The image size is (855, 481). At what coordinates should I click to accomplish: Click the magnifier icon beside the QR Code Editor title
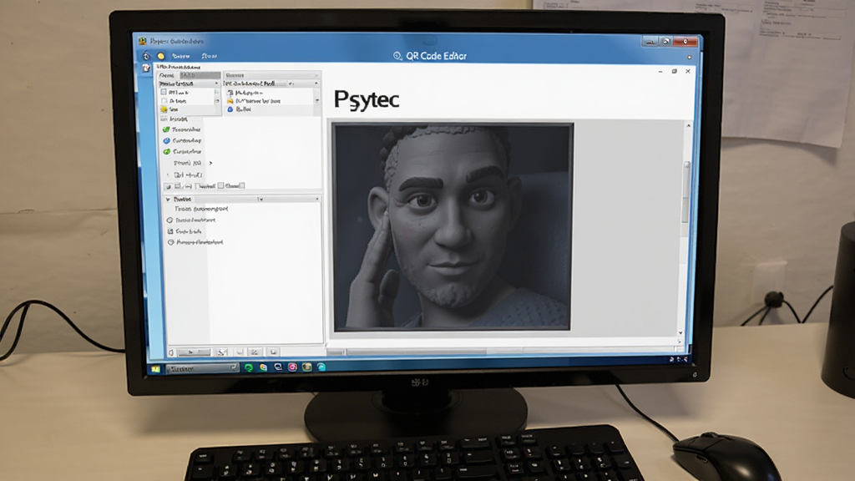(x=397, y=56)
